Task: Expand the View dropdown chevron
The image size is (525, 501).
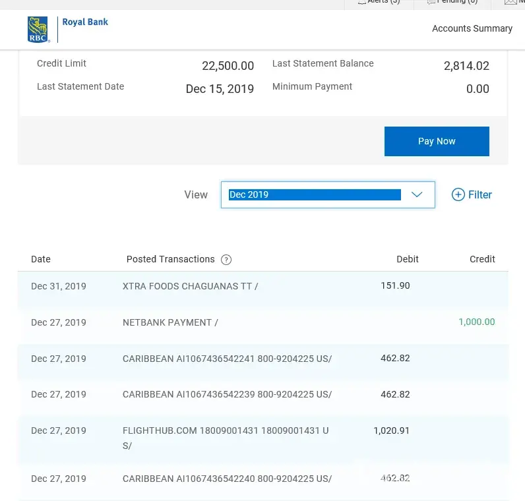Action: tap(417, 194)
